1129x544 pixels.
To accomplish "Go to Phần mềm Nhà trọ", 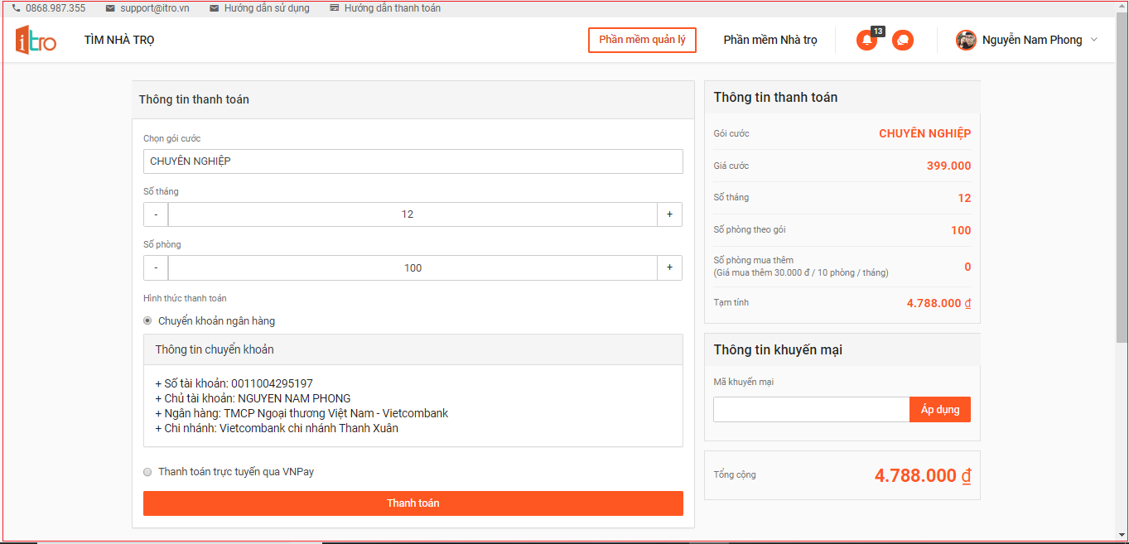I will click(770, 40).
